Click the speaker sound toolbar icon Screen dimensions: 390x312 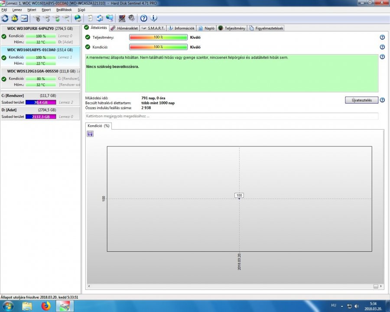(x=131, y=18)
